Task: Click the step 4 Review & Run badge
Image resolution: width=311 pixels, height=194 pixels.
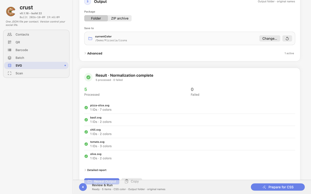Action: [x=83, y=187]
